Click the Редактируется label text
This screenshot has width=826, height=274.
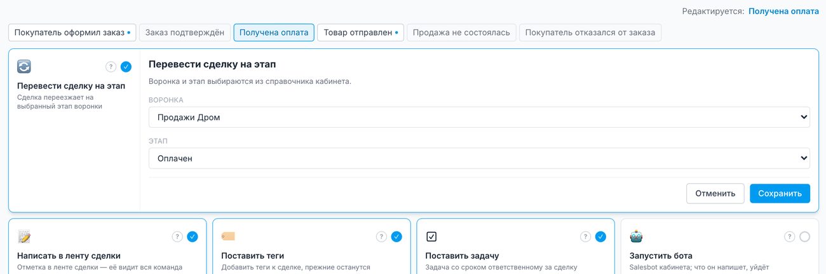click(713, 11)
